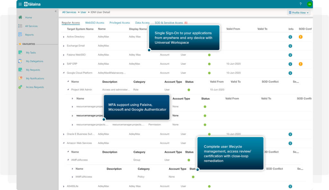
Task: Collapse the Project IAM Admin role
Action: (68, 89)
